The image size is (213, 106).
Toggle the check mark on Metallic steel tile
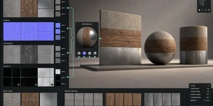click(x=52, y=85)
